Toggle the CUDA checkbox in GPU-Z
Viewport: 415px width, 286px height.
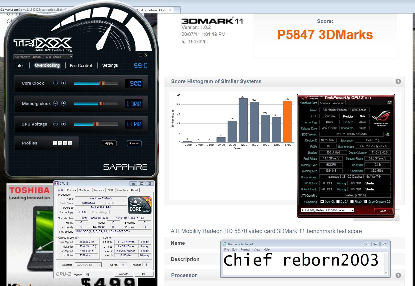click(338, 202)
